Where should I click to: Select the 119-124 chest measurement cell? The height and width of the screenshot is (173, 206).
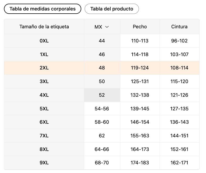140,68
